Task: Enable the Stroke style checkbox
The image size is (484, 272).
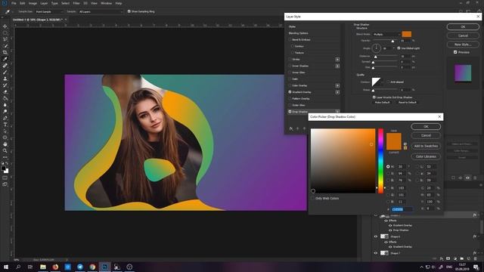Action: click(290, 59)
